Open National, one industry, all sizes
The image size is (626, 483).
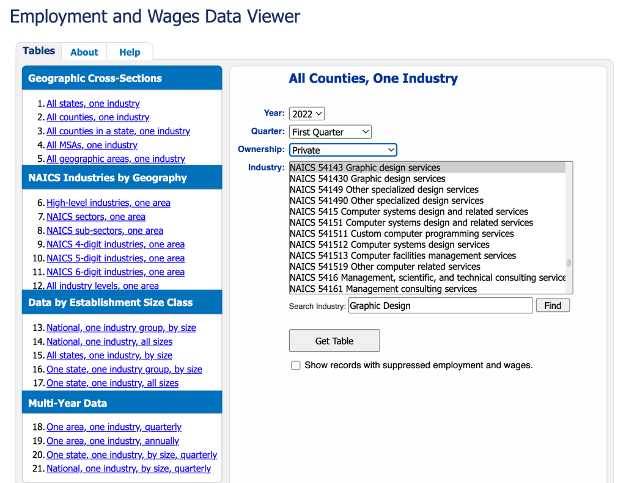[x=109, y=342]
